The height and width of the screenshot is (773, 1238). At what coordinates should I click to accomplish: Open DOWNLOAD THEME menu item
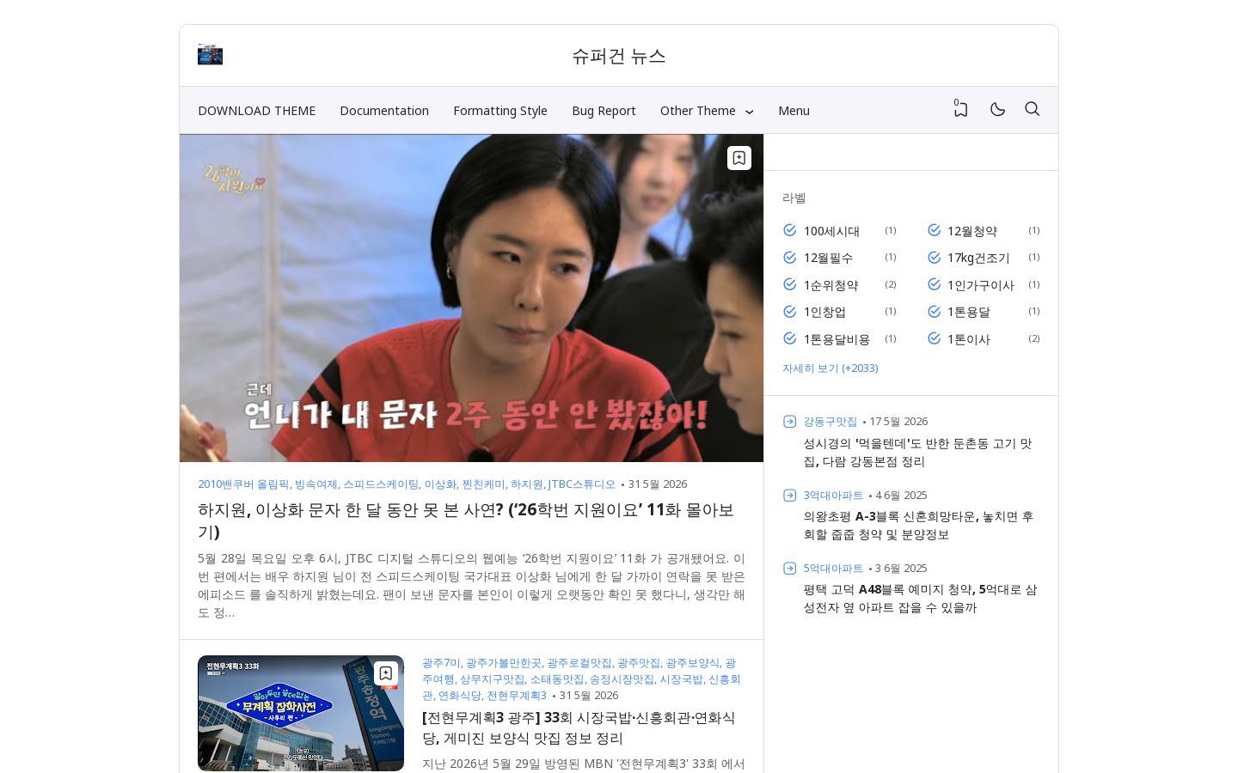click(257, 111)
